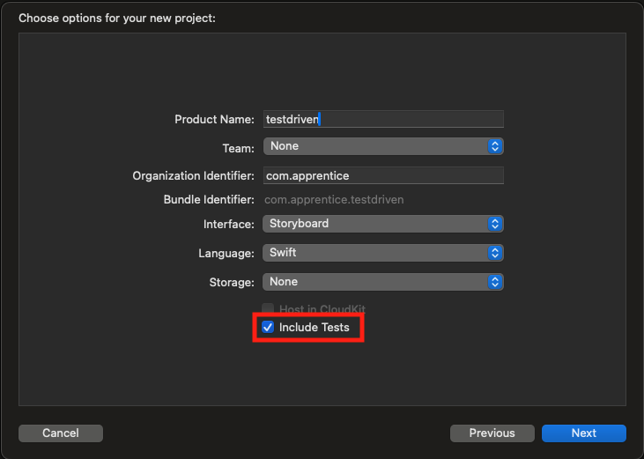The height and width of the screenshot is (459, 644).
Task: Toggle the Include Tests checkbox
Action: coord(268,327)
